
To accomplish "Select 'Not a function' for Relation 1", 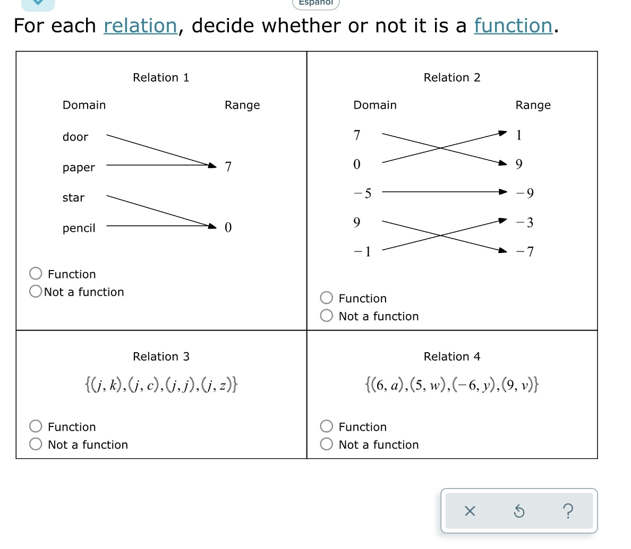I will coord(35,291).
